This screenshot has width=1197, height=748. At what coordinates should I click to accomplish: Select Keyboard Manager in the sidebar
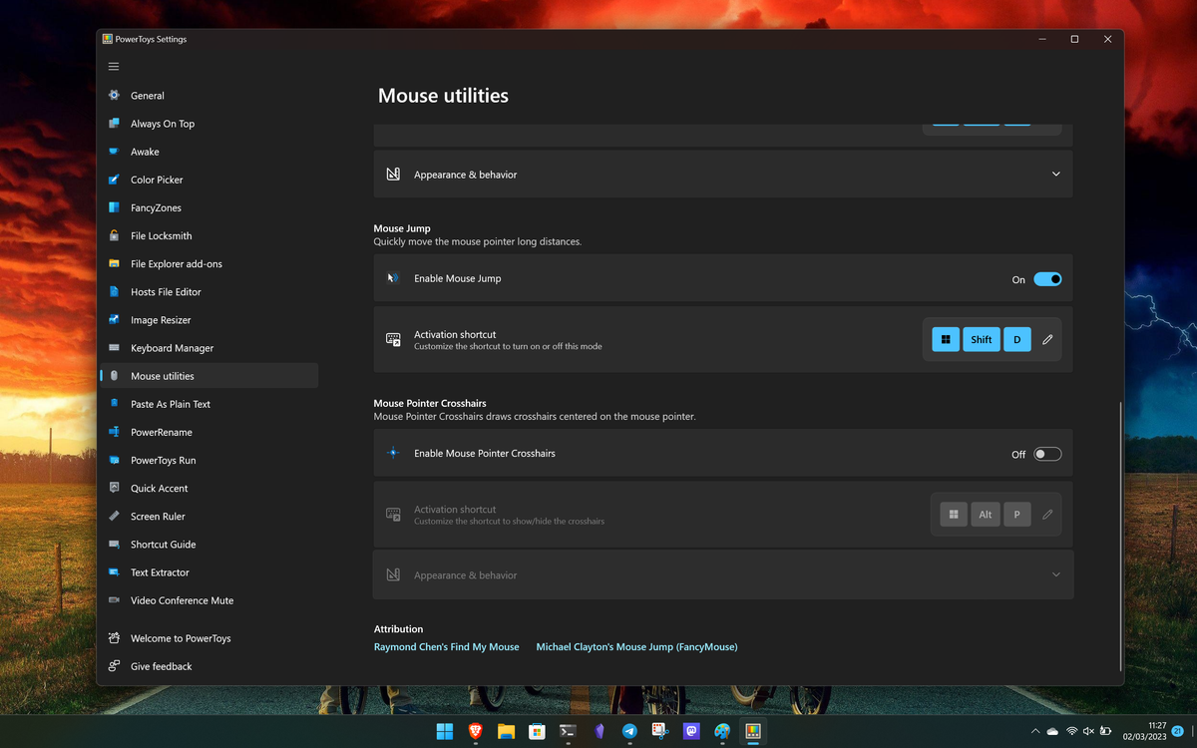tap(173, 347)
